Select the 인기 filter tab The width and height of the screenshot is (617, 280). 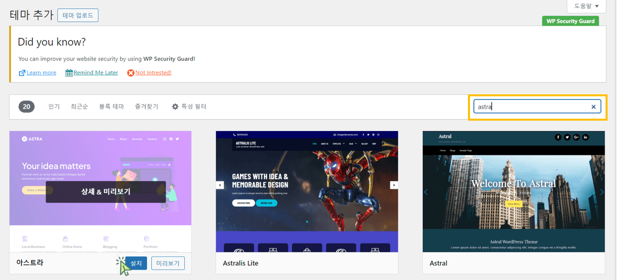coord(54,107)
